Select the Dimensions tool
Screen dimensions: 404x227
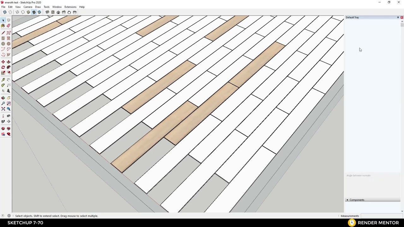coord(9,80)
